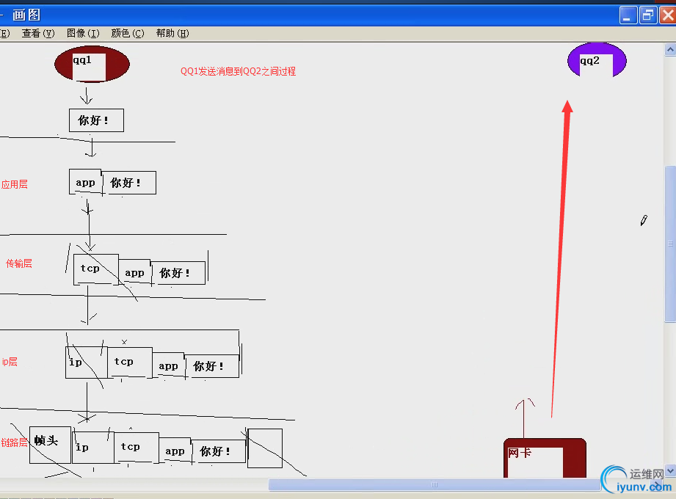The height and width of the screenshot is (499, 676).
Task: Click the red 传输层 label
Action: (19, 263)
